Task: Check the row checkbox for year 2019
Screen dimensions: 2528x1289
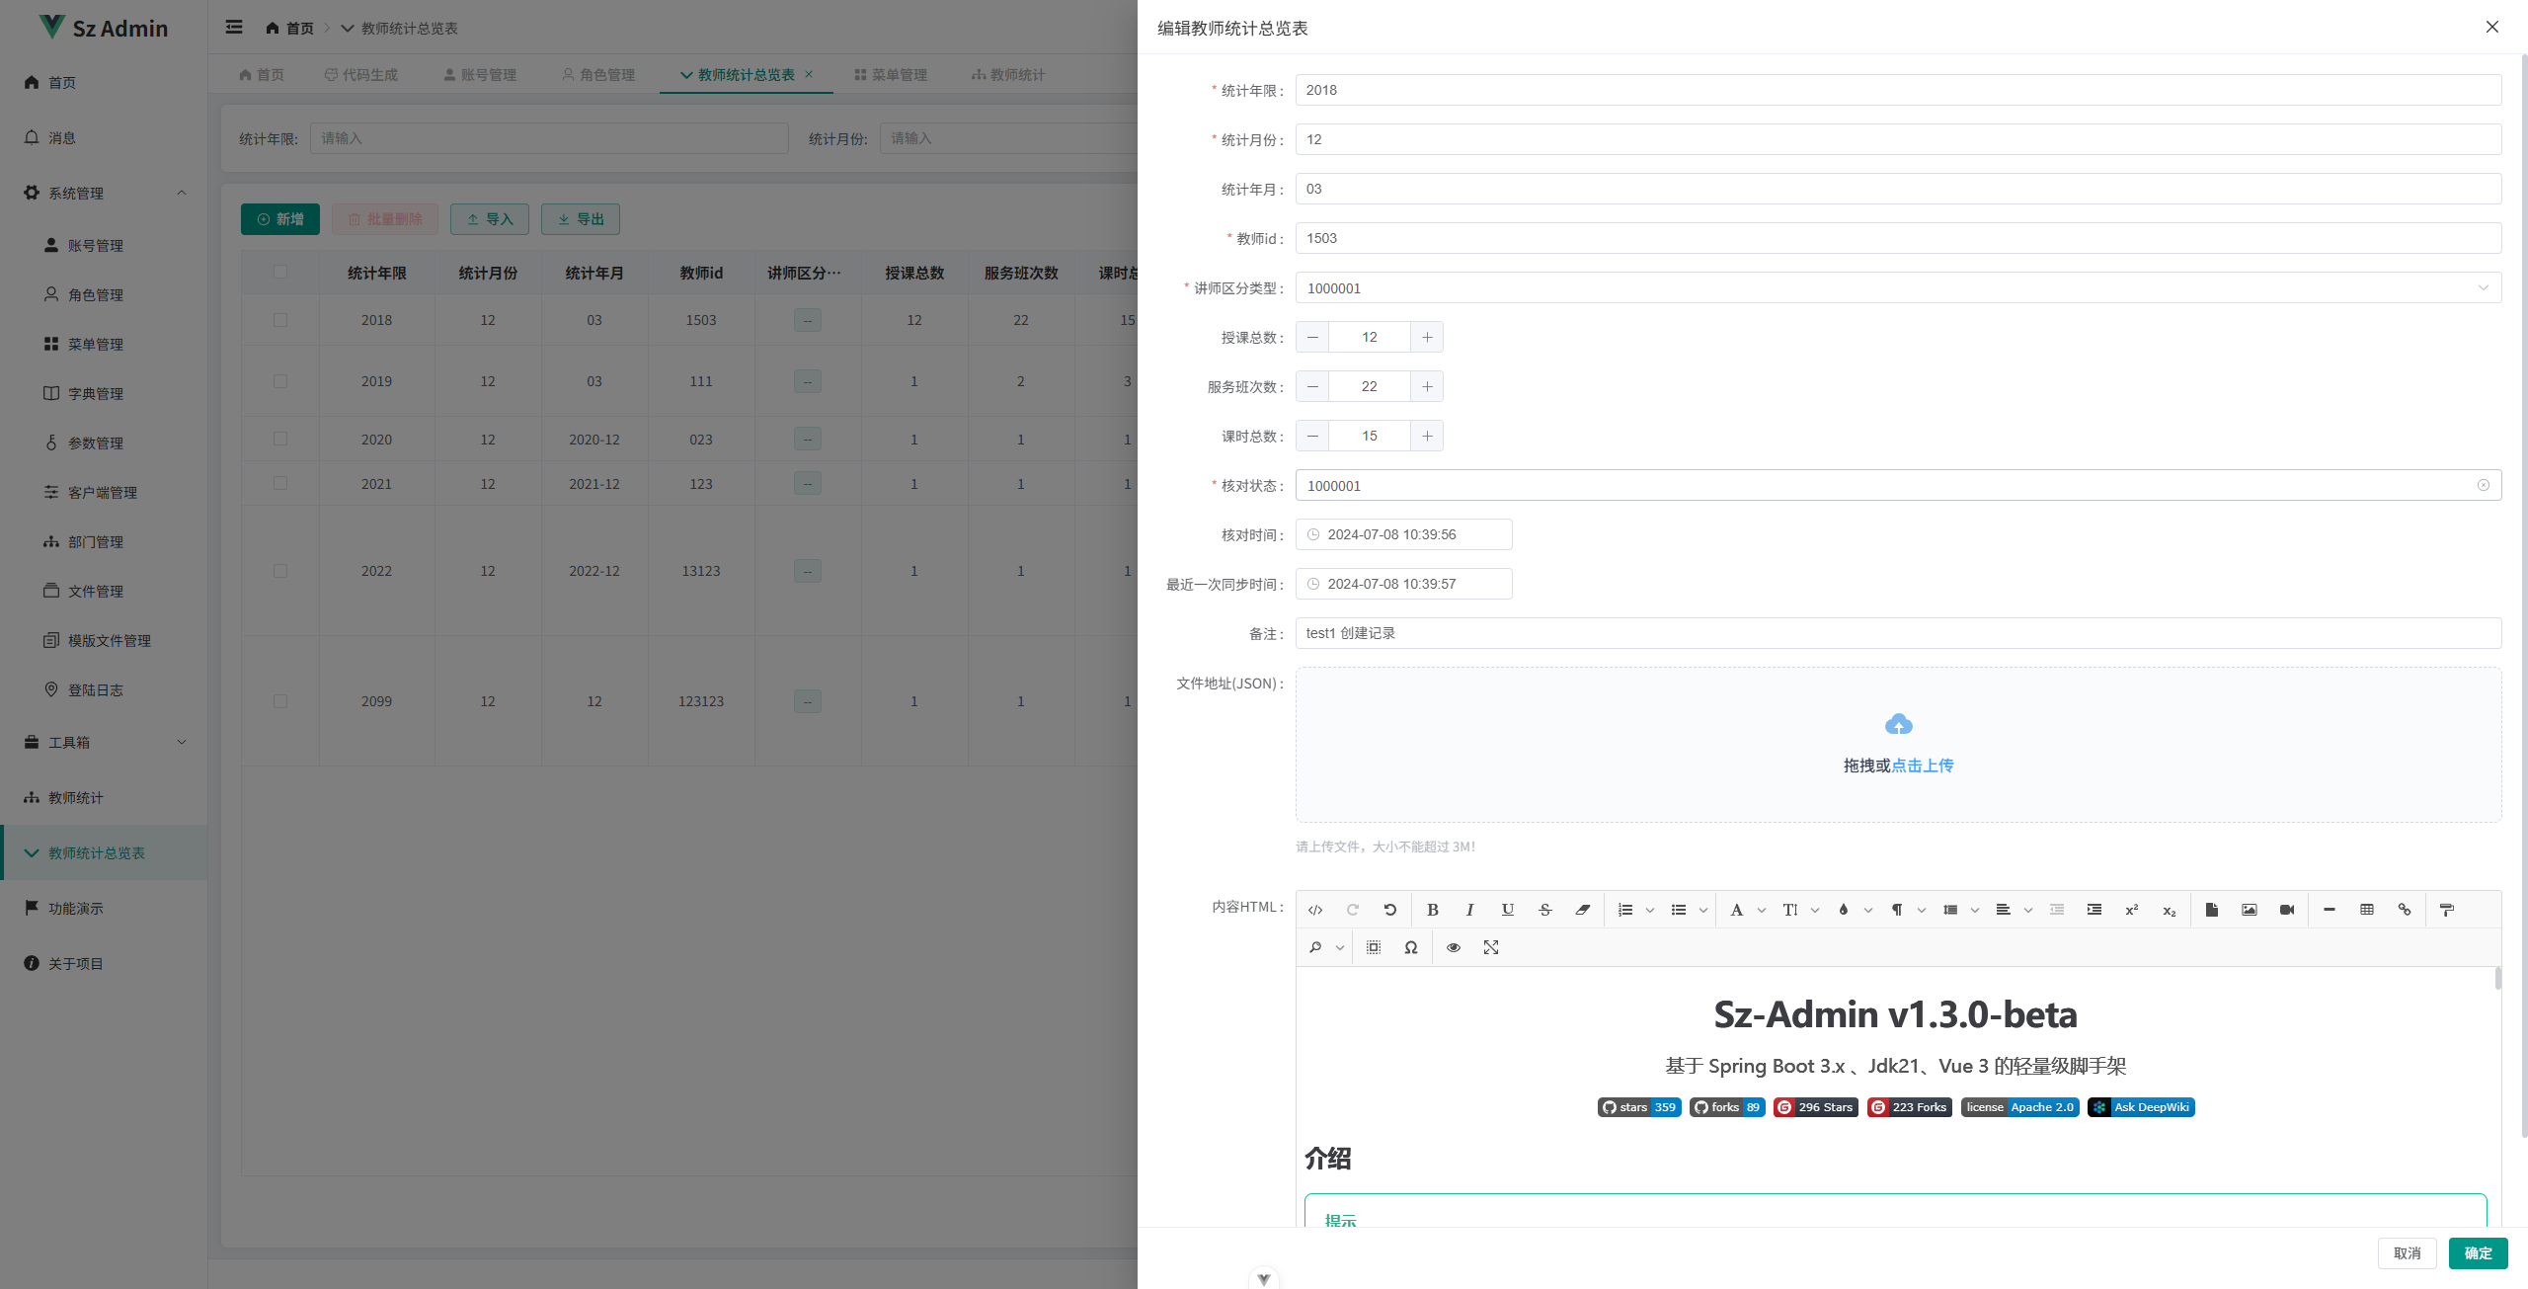Action: (x=280, y=381)
